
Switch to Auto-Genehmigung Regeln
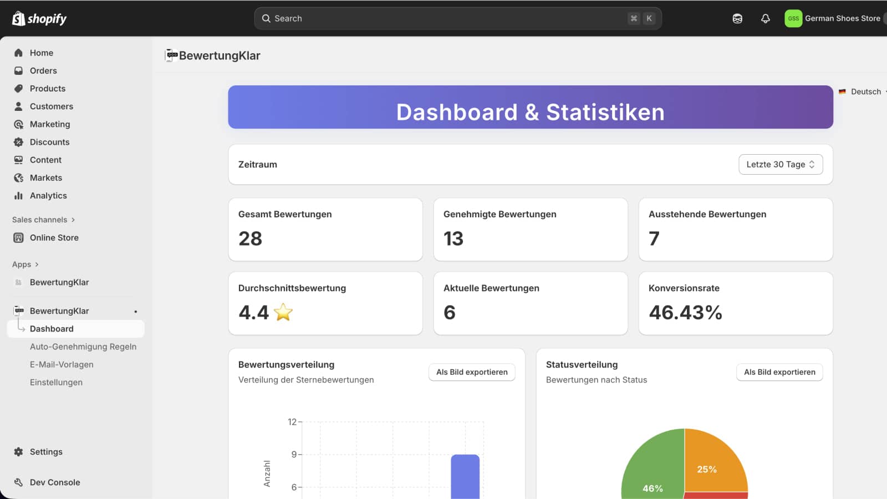click(84, 347)
